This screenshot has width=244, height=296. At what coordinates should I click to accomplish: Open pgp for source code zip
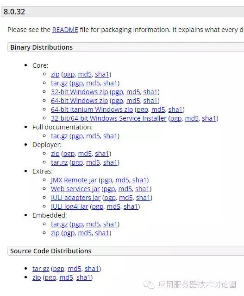tap(50, 277)
